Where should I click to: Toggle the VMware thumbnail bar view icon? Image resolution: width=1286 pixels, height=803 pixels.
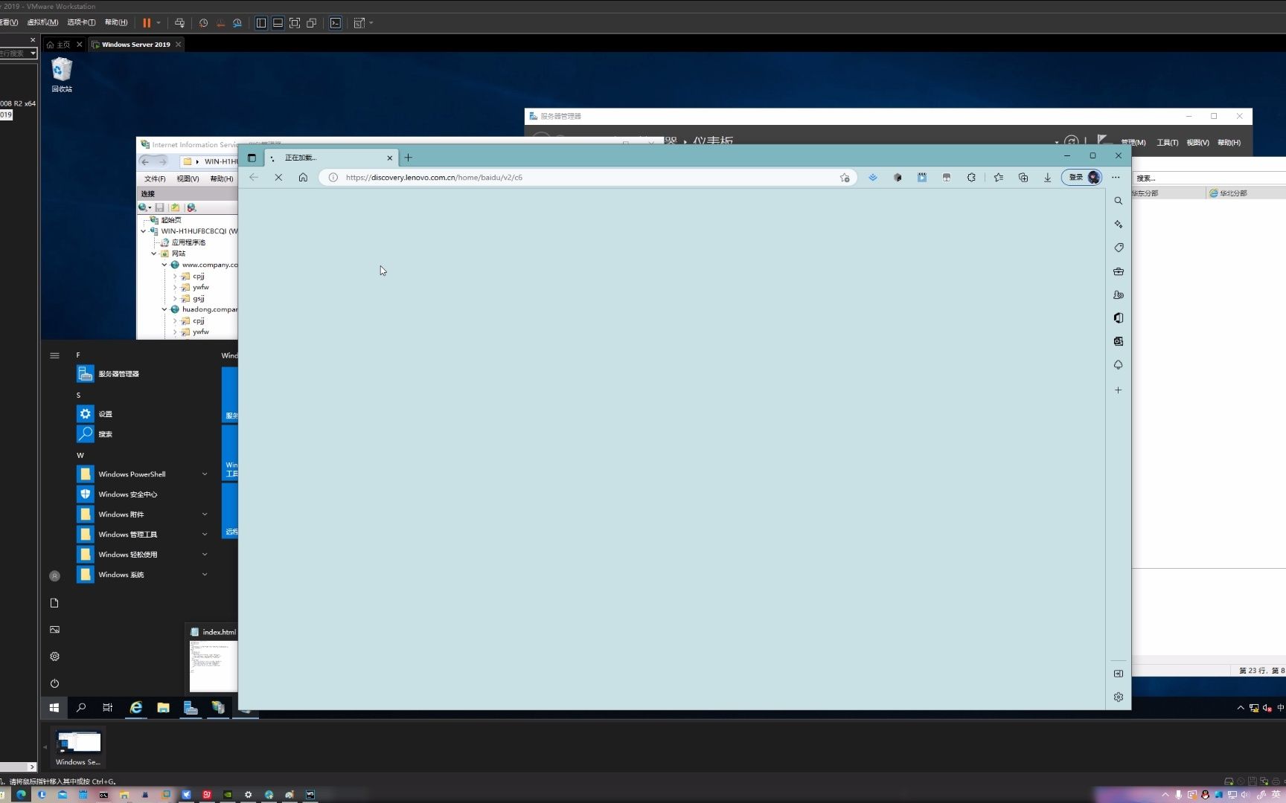click(278, 23)
